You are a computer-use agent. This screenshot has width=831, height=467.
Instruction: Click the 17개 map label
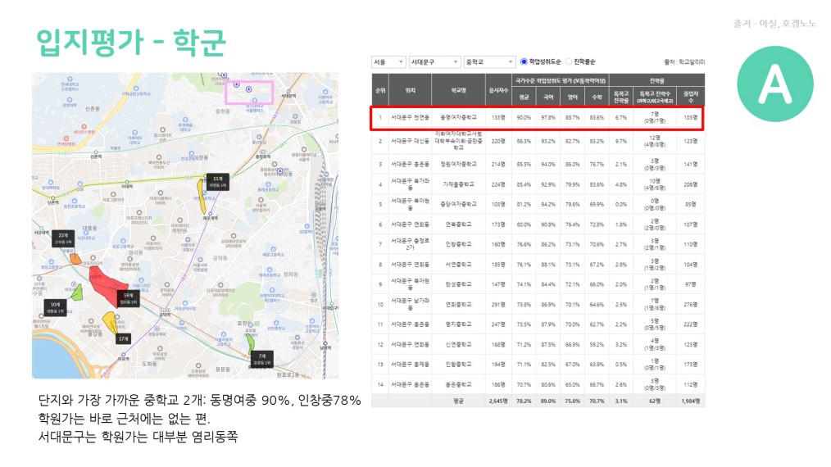[x=124, y=338]
